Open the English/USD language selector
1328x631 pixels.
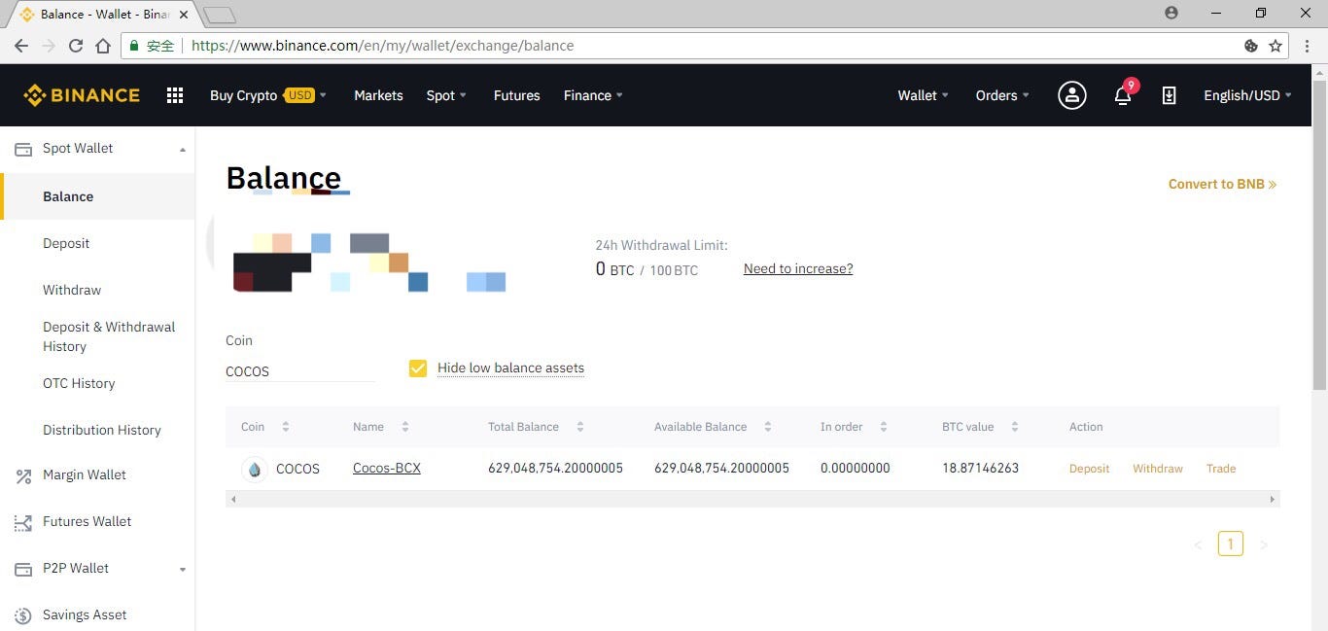1247,95
